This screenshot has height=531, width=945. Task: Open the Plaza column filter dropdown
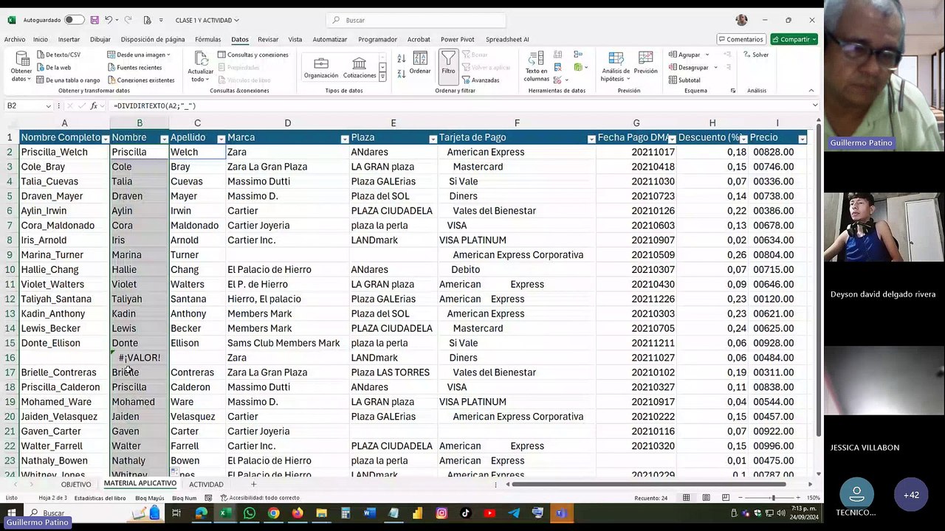pyautogui.click(x=433, y=139)
